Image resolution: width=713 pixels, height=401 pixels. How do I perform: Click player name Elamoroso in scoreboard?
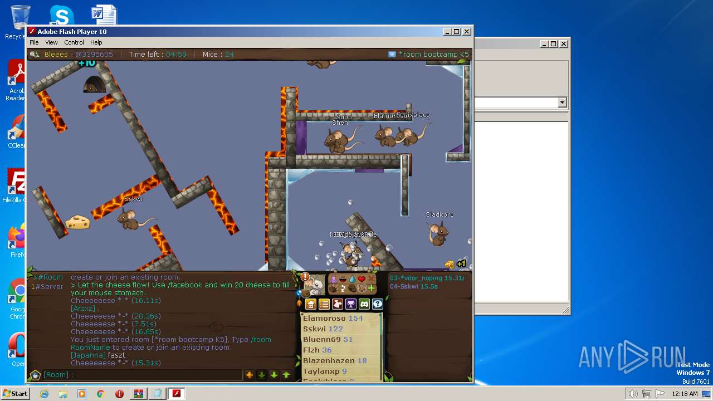(x=324, y=318)
